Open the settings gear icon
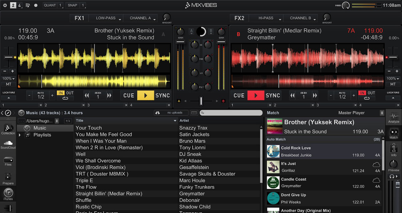The width and height of the screenshot is (402, 213). pos(5,5)
